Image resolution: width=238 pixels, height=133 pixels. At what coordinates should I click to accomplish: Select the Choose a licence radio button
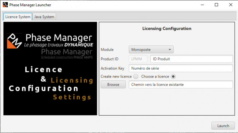tap(173, 77)
